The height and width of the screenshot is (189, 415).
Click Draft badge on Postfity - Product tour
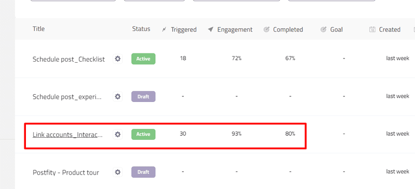[144, 172]
